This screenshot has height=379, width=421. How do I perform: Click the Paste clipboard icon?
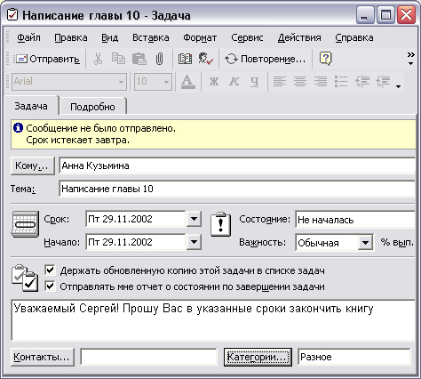click(139, 59)
